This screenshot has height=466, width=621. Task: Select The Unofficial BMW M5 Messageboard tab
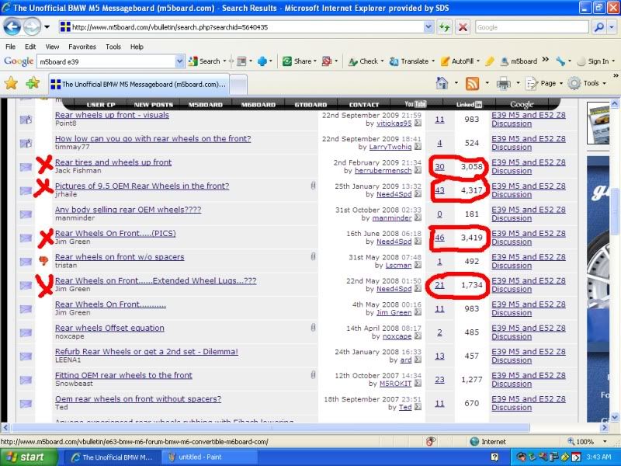[x=139, y=84]
